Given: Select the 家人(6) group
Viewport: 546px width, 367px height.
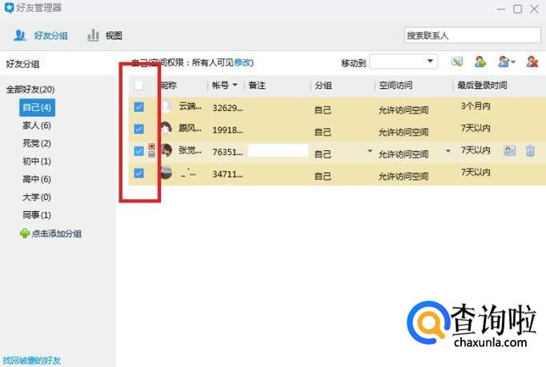Looking at the screenshot, I should (x=37, y=126).
